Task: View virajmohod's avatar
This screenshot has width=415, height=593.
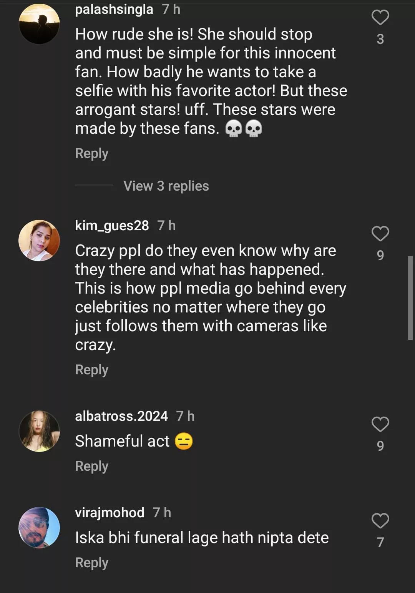Action: 39,528
